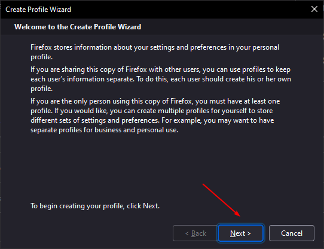Screen dimensions: 324x249
Task: Click the line starting profile. If you would like
Action: (152, 111)
